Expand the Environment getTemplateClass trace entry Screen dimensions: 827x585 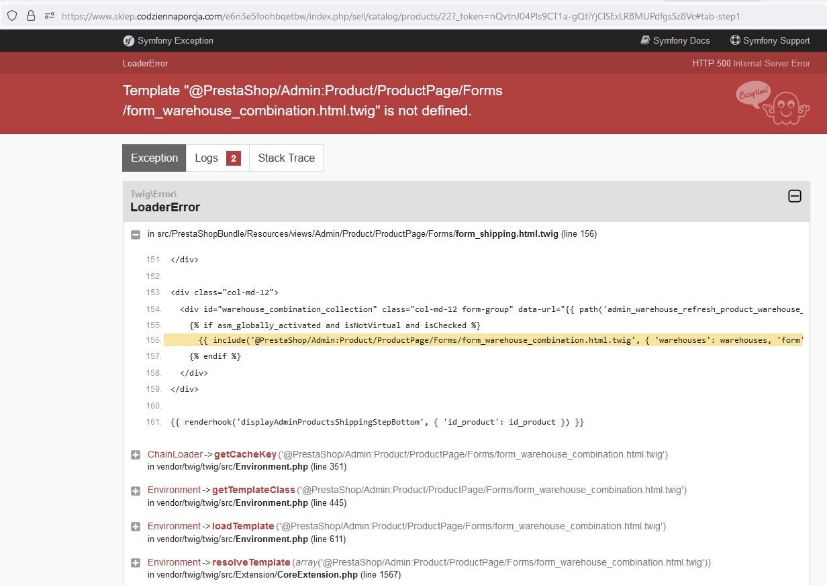coord(135,491)
